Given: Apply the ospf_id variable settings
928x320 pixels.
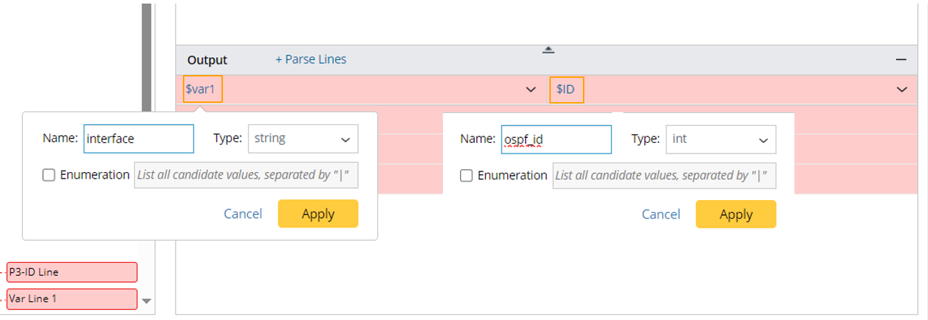Looking at the screenshot, I should (x=736, y=214).
